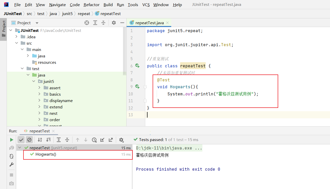330x189 pixels.
Task: Toggle Show Ignored tests button
Action: coord(29,140)
